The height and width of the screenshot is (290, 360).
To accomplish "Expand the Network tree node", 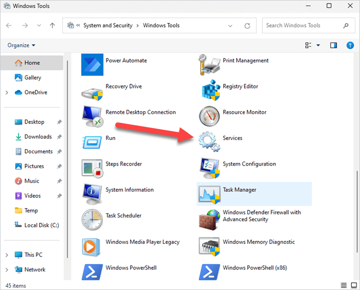I will point(7,269).
